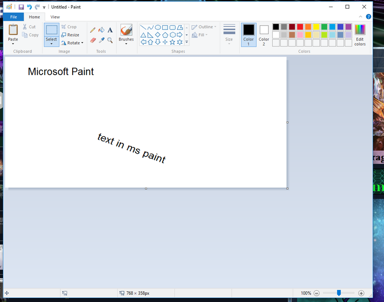The width and height of the screenshot is (384, 302).
Task: Choose the Five-point star shape
Action: [172, 42]
